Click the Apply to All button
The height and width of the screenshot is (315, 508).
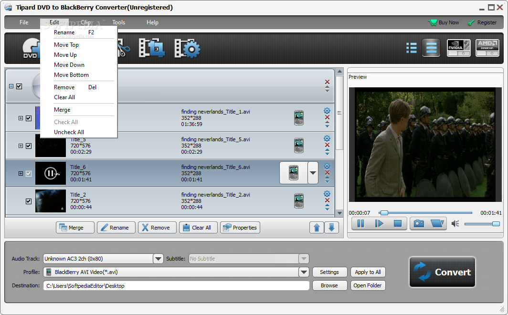coord(368,272)
